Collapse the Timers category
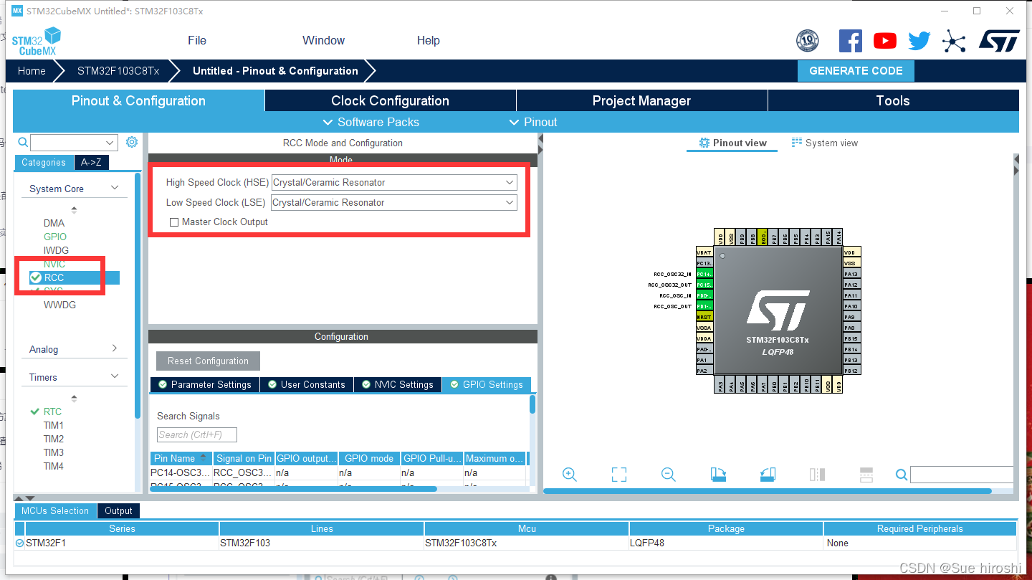This screenshot has width=1032, height=580. pyautogui.click(x=115, y=376)
